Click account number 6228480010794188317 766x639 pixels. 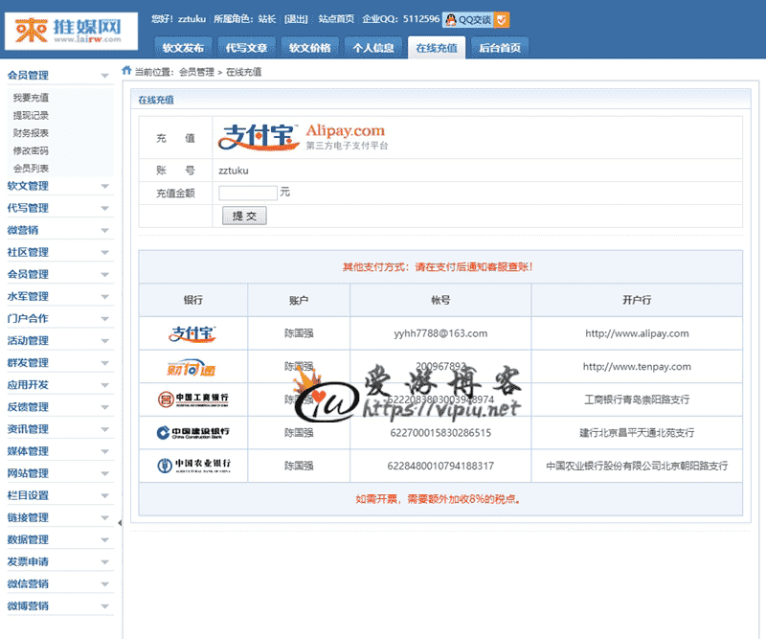[x=440, y=466]
